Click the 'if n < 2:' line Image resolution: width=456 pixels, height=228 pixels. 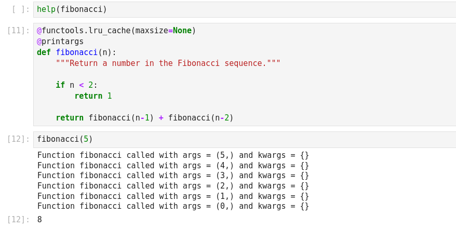click(x=77, y=85)
